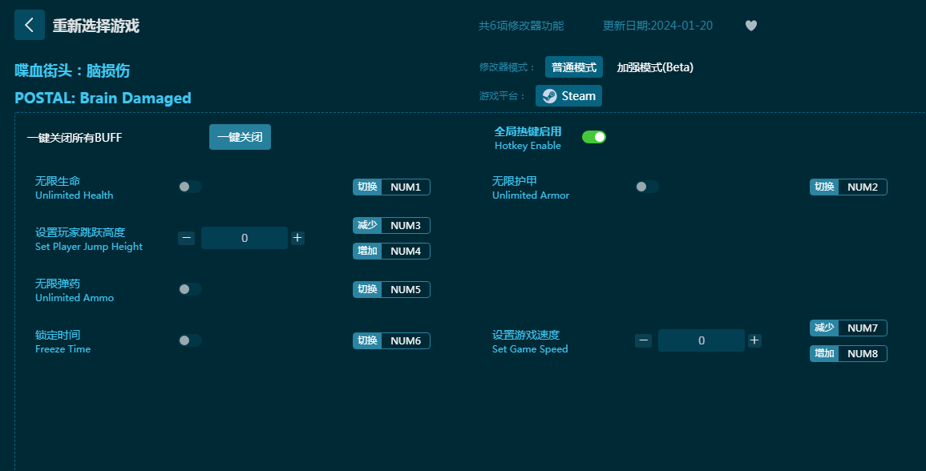Click the heart favorite icon
The width and height of the screenshot is (926, 471).
(x=750, y=26)
